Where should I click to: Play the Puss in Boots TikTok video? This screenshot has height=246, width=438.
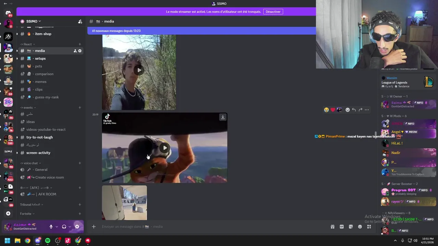(165, 148)
